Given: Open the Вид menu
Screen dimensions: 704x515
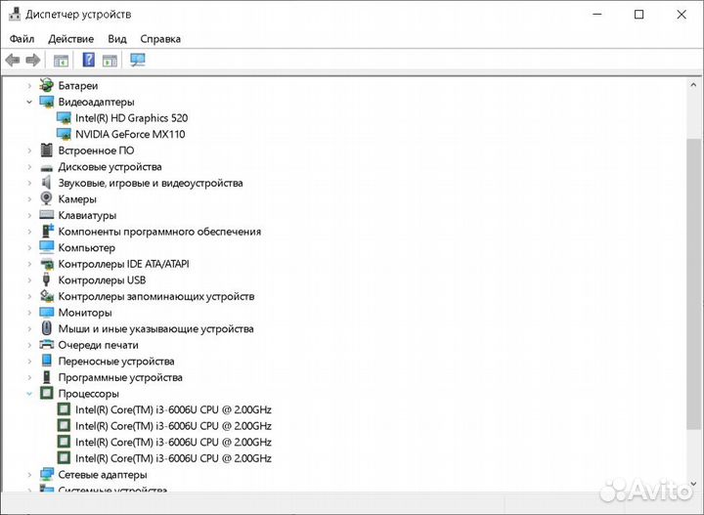Looking at the screenshot, I should click(x=117, y=39).
